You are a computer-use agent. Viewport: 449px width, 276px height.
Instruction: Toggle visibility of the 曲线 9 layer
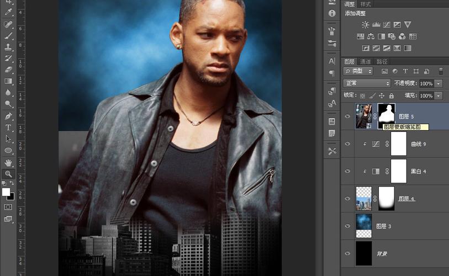pyautogui.click(x=347, y=144)
